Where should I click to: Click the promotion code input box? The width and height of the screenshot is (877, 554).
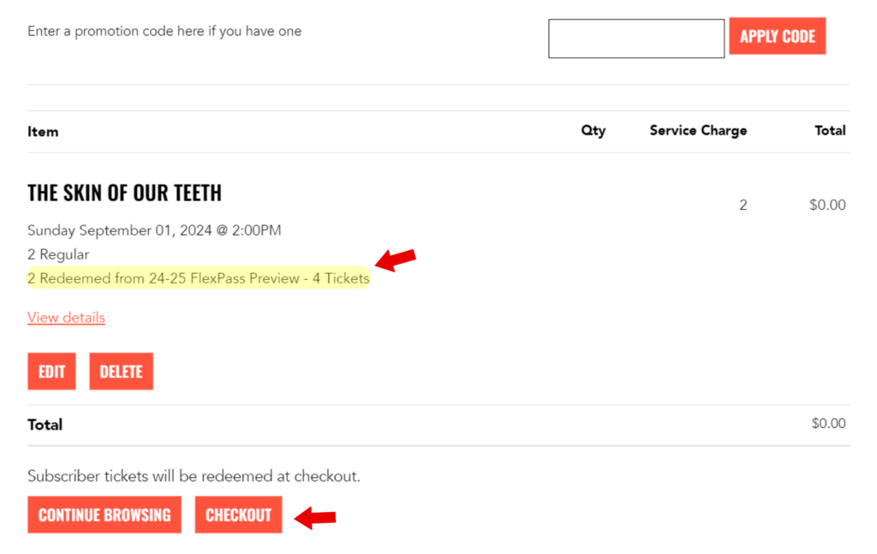click(x=635, y=39)
